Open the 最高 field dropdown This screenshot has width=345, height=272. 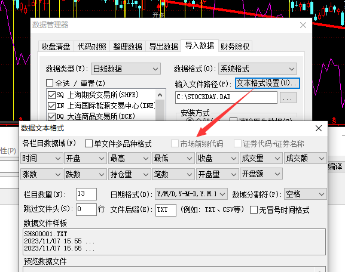point(129,158)
